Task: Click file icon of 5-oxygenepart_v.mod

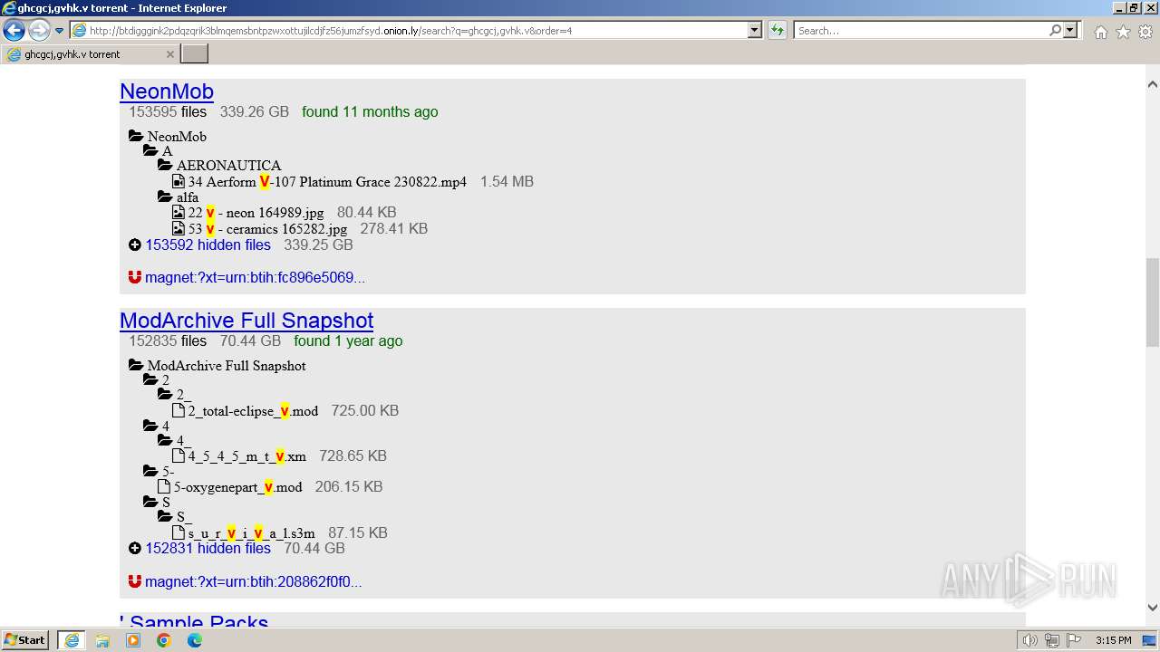Action: (x=164, y=486)
